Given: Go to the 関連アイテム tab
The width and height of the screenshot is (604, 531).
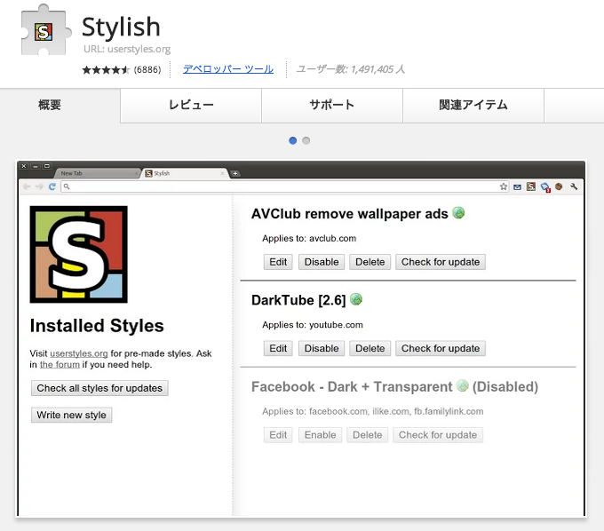Looking at the screenshot, I should click(x=473, y=105).
